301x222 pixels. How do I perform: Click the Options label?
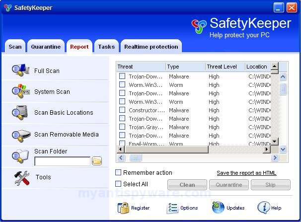click(189, 208)
